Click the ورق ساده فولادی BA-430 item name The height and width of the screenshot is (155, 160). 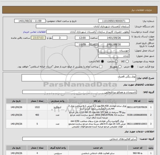tap(97, 107)
